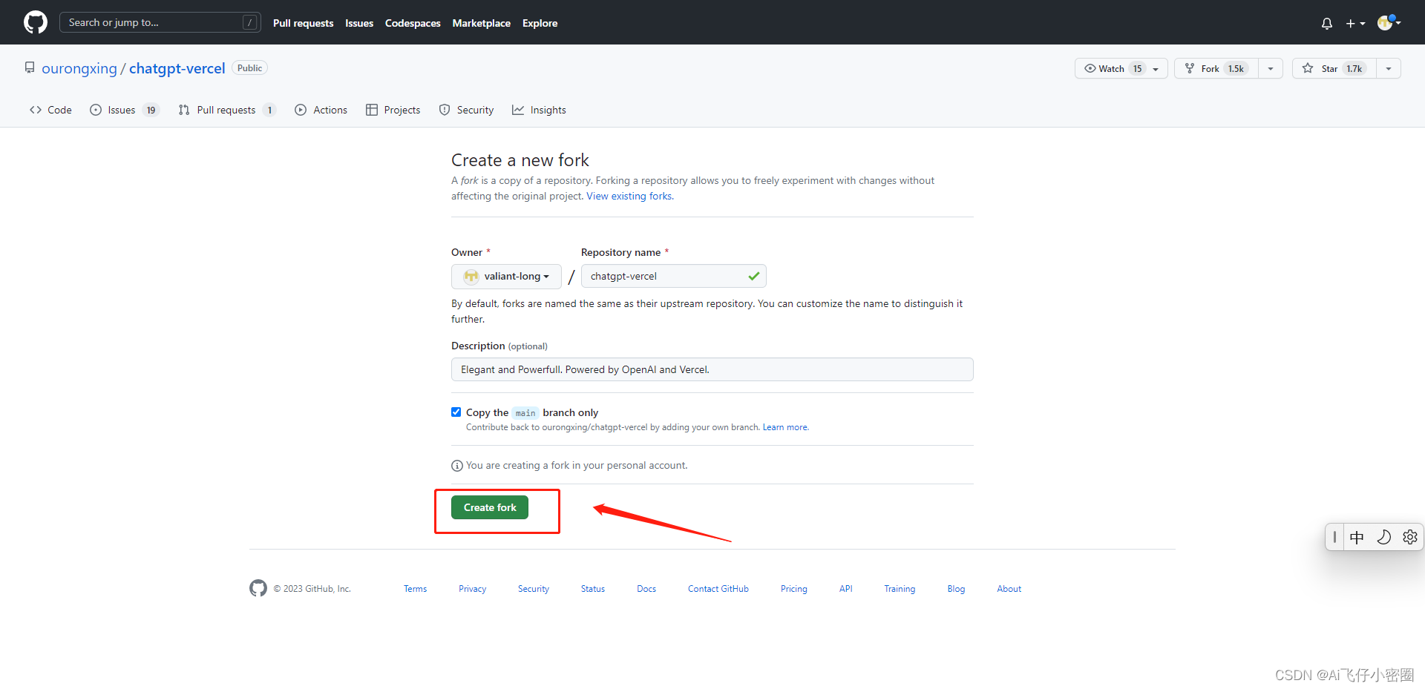Expand the star lists dropdown arrow
This screenshot has width=1425, height=689.
tap(1389, 68)
